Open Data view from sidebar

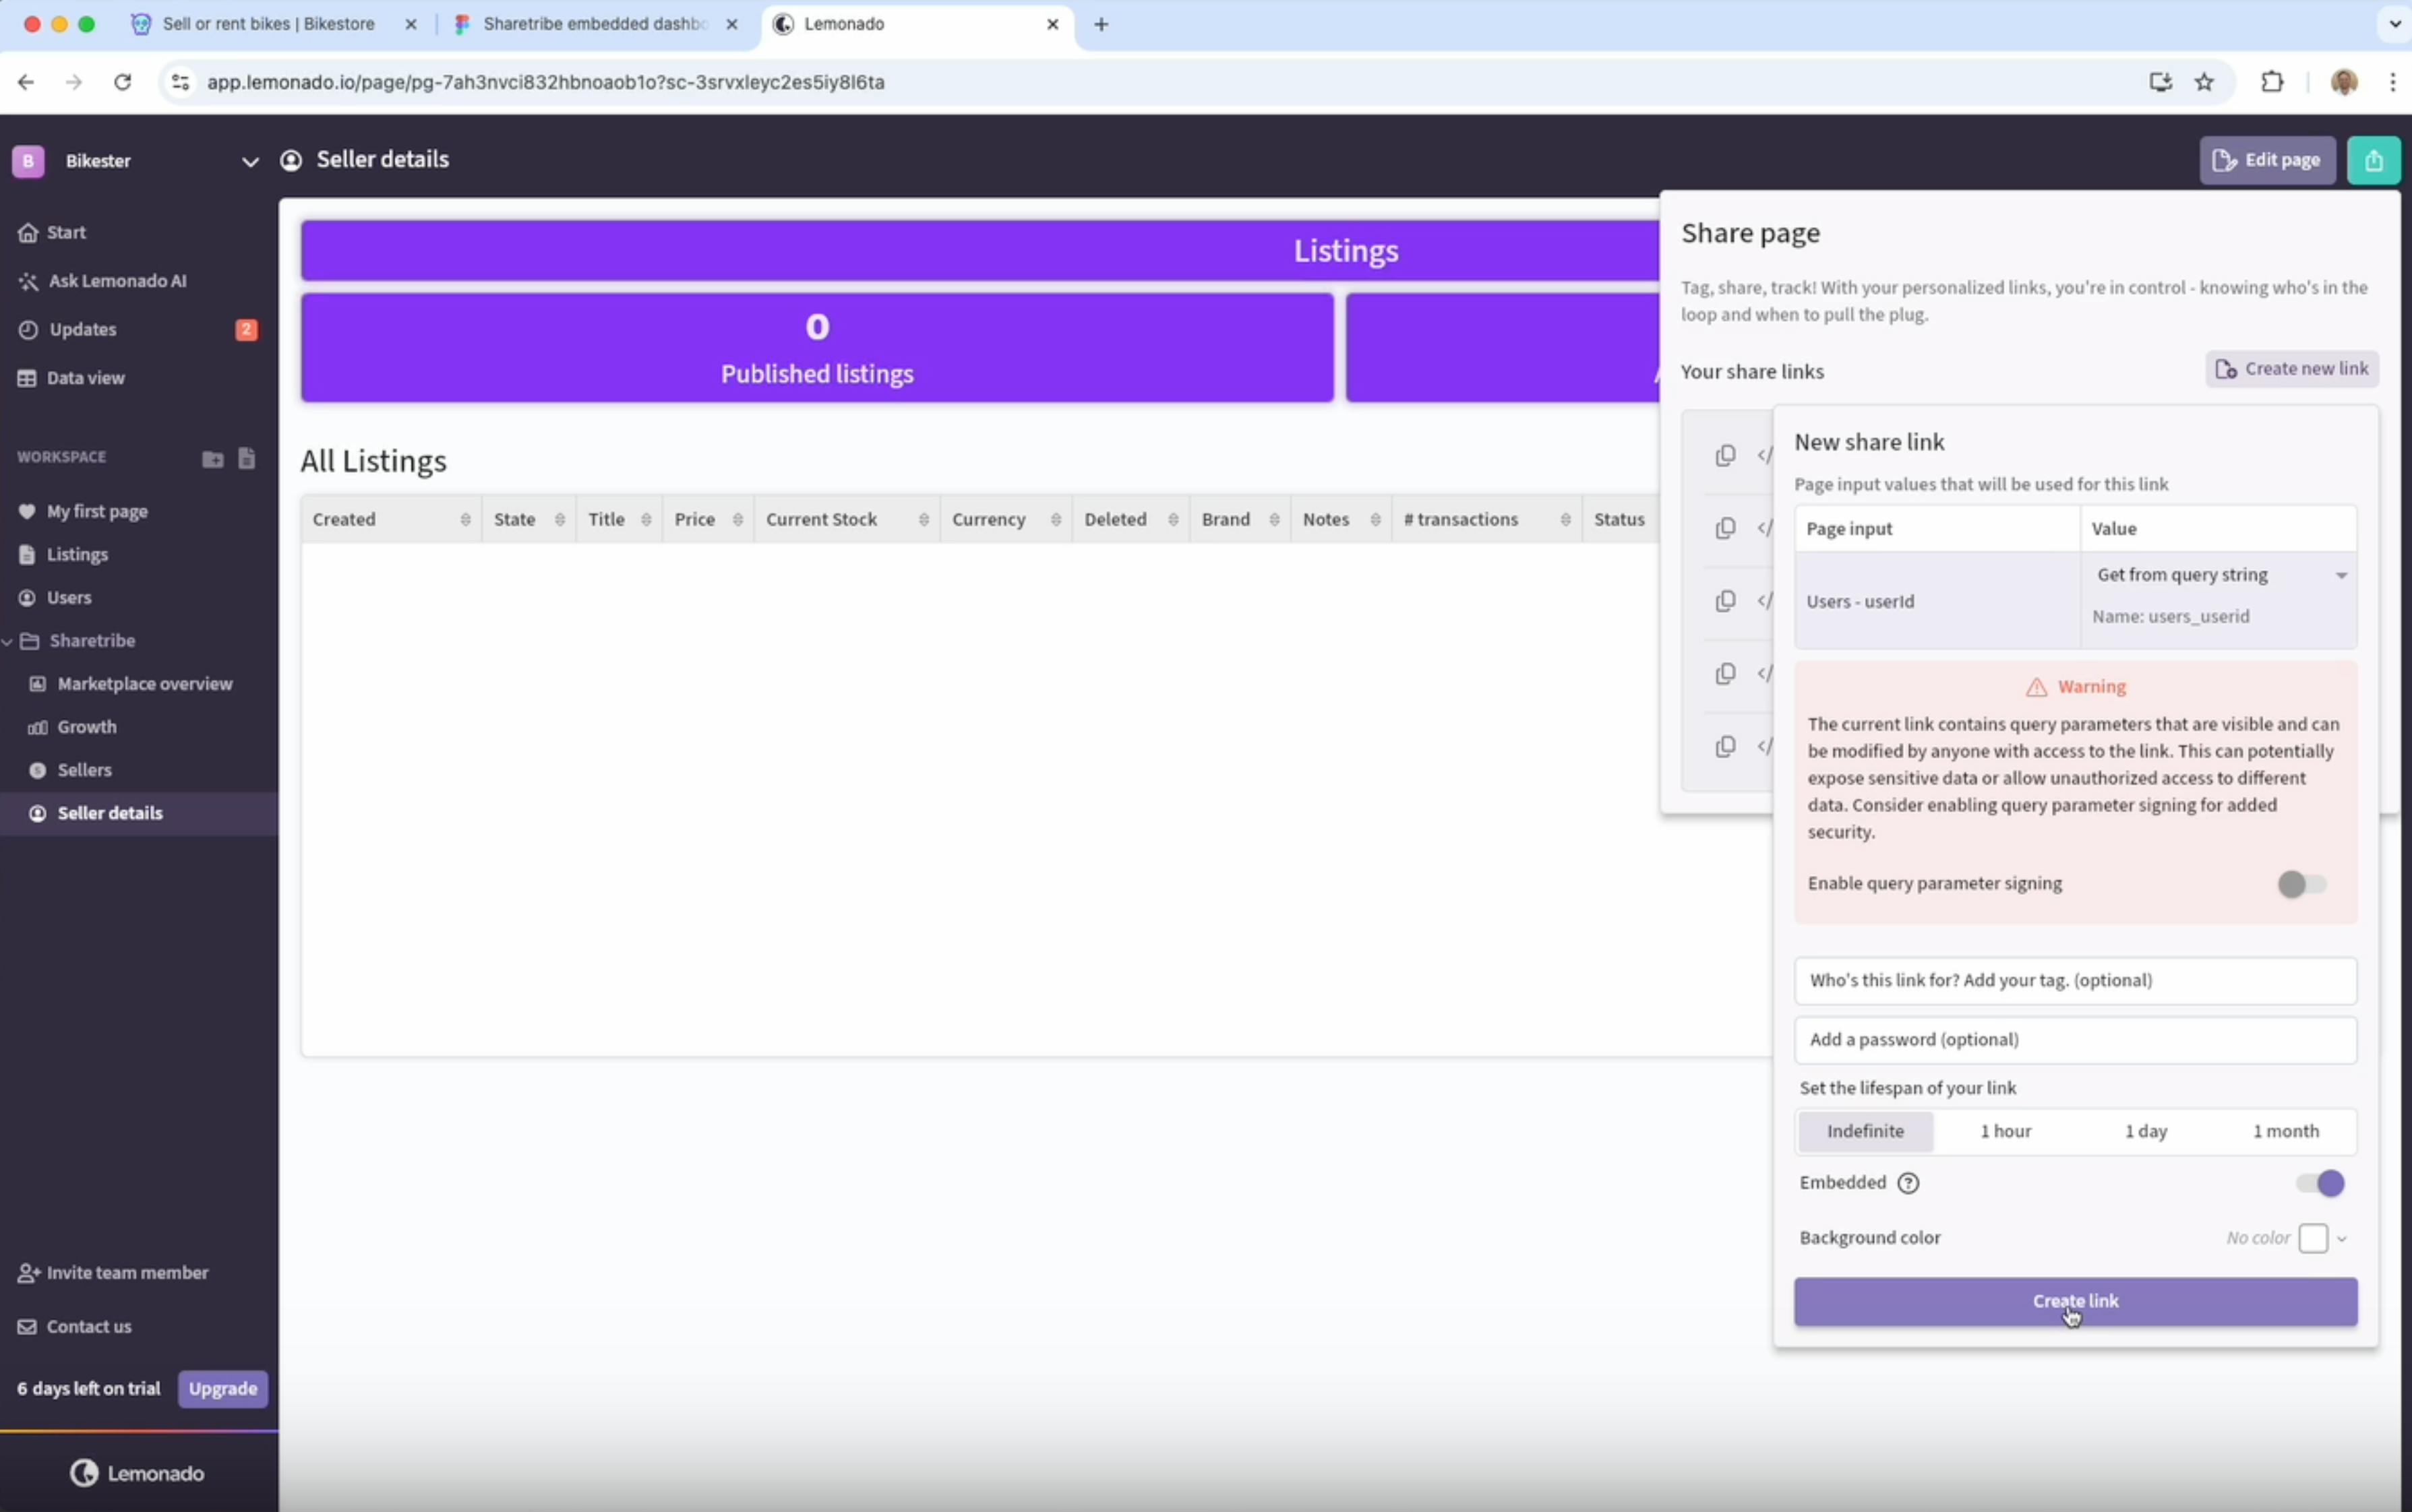click(85, 378)
